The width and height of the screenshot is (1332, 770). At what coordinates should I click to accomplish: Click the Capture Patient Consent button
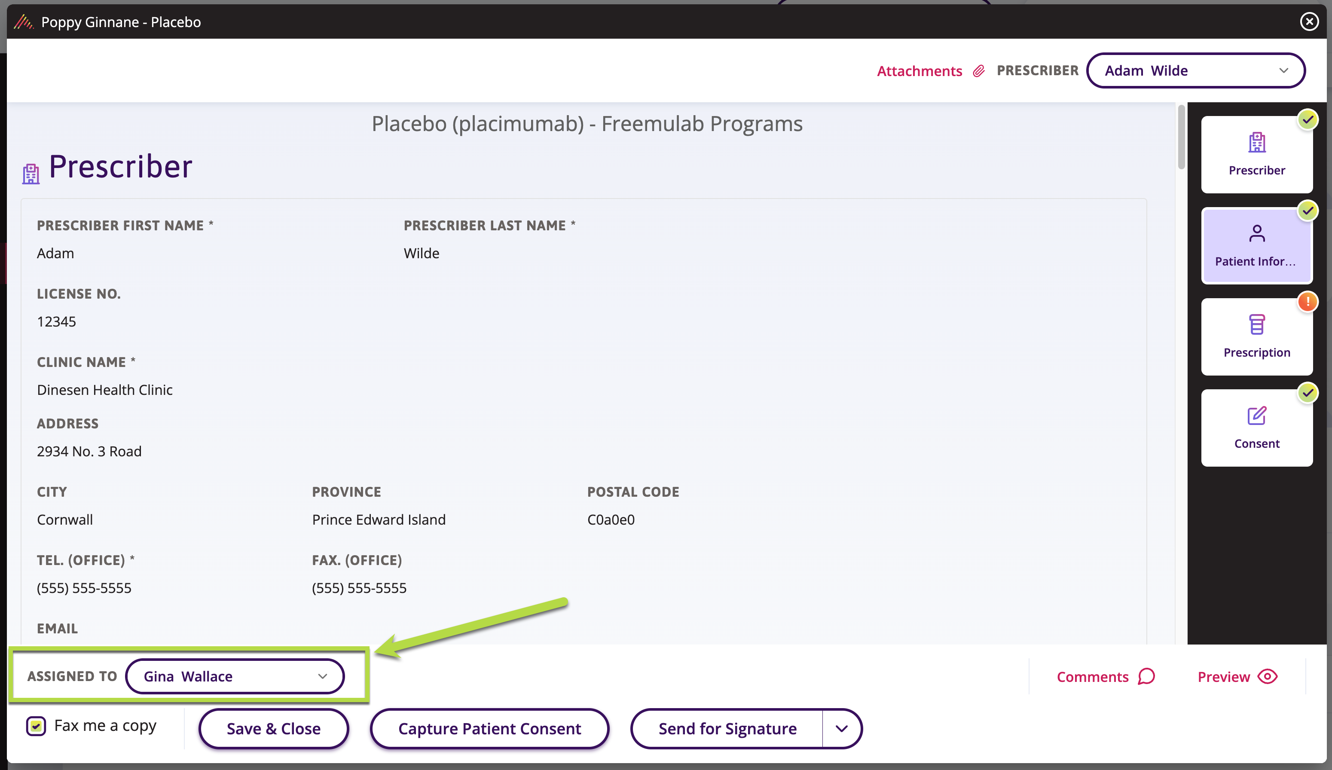489,728
